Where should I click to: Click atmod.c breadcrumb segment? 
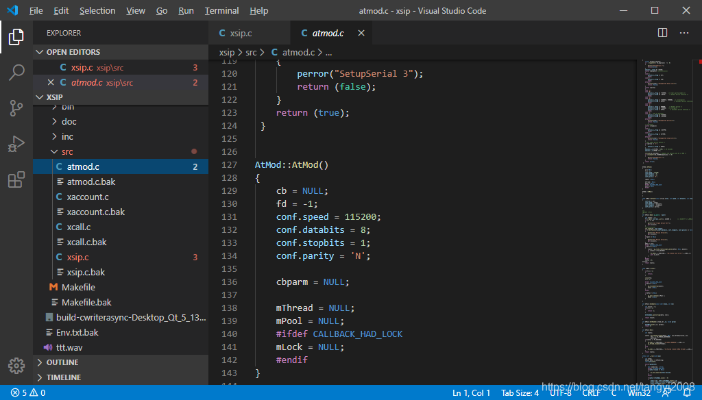(x=293, y=52)
